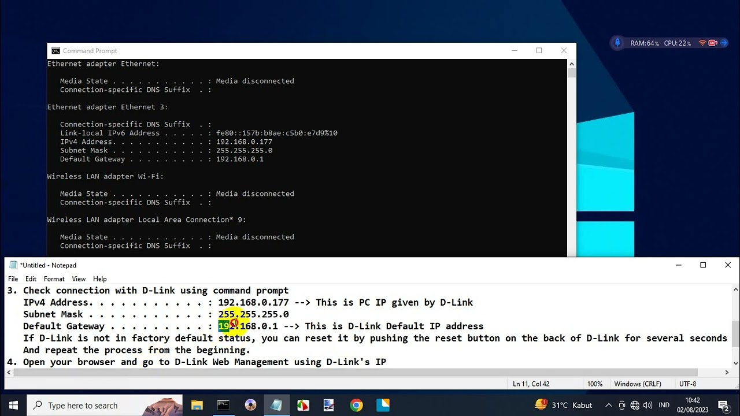
Task: Click the blue arrow icon in performance widget
Action: [723, 43]
